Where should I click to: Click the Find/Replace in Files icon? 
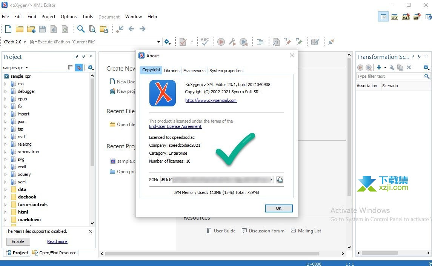coord(92,29)
